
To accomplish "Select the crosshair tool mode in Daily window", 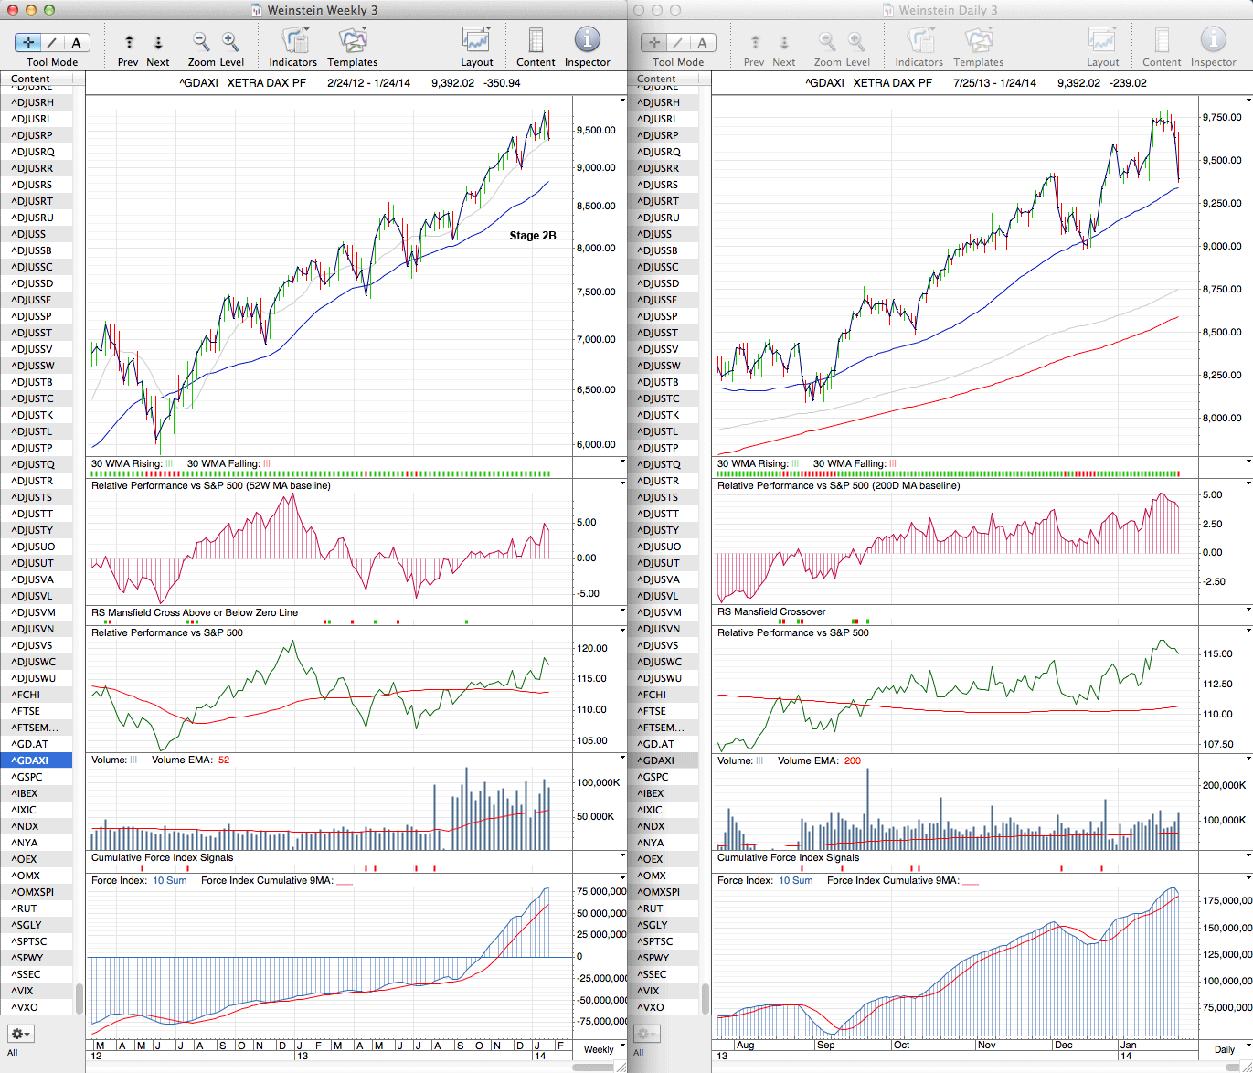I will 654,42.
